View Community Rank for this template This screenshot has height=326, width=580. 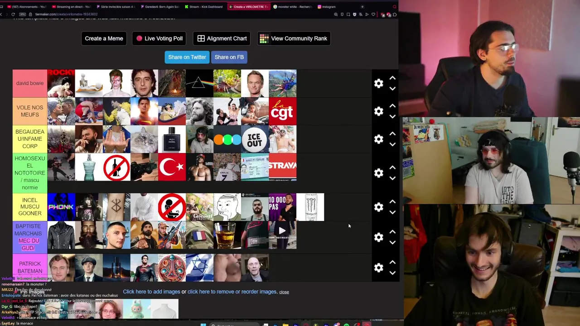[x=294, y=38]
